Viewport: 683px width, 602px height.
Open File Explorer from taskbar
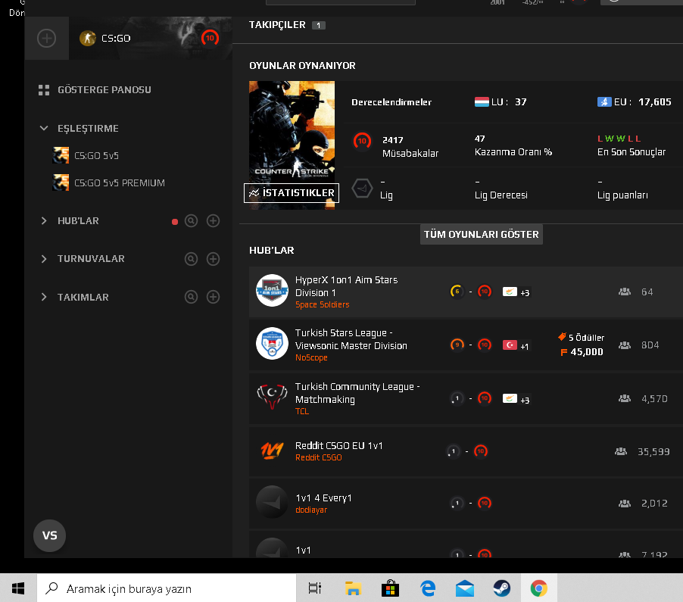point(353,589)
